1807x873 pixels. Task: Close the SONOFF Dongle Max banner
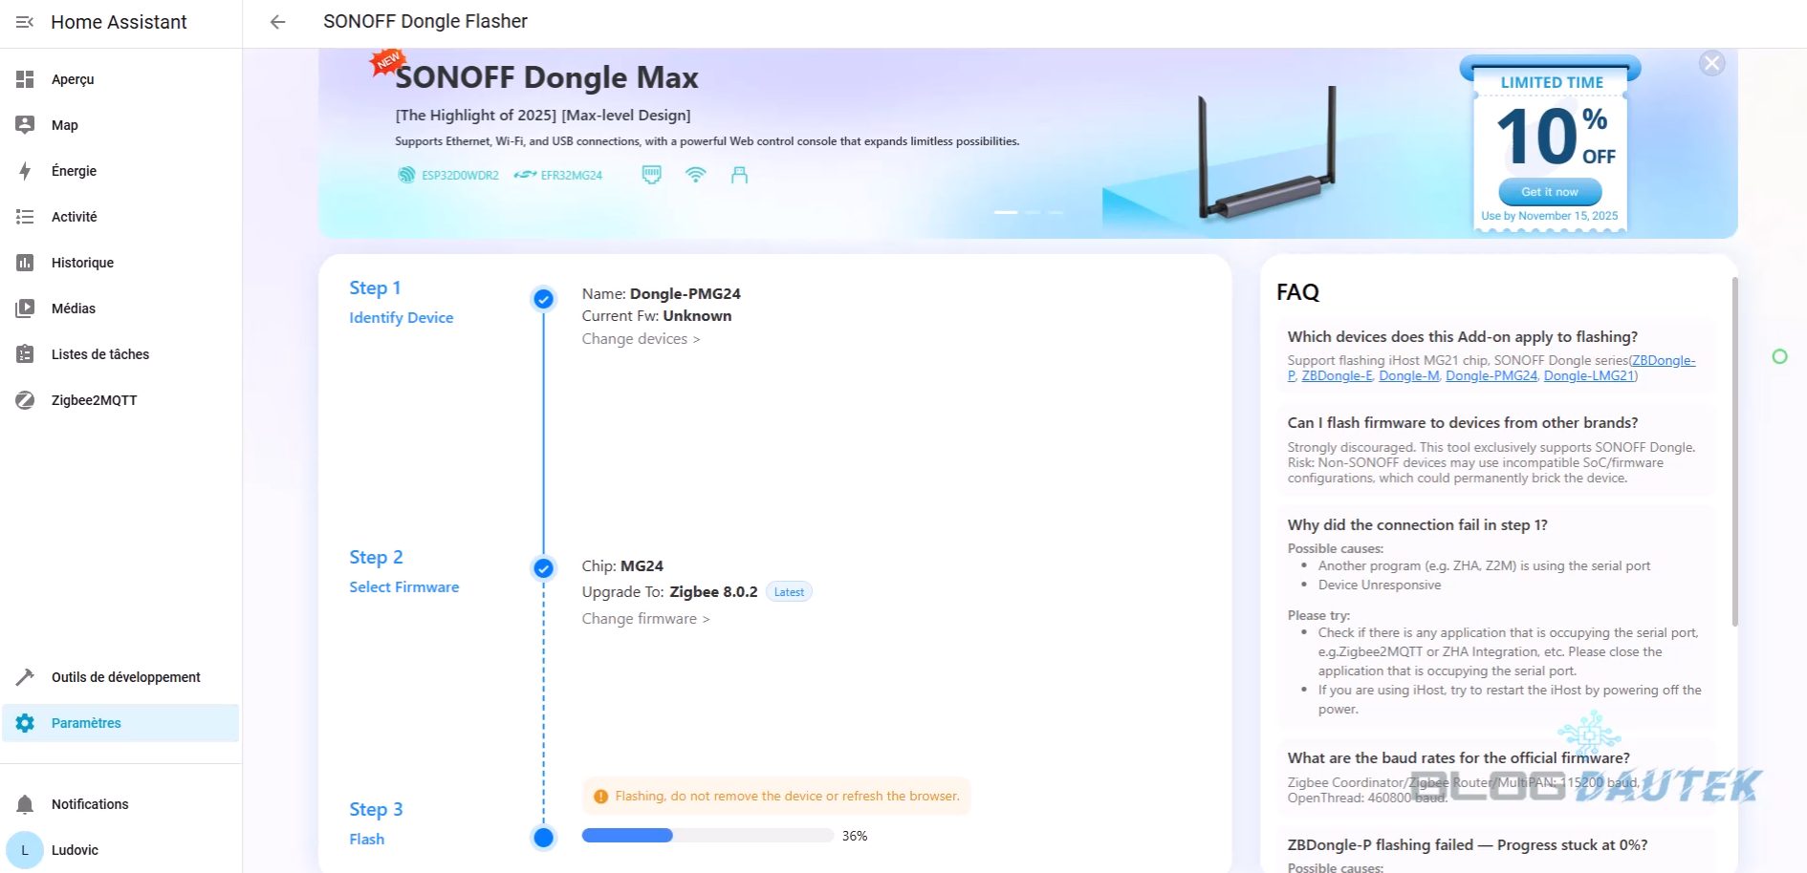1711,64
